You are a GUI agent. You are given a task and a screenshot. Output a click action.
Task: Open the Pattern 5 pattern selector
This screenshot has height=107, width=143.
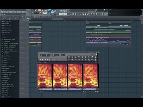(x=63, y=14)
